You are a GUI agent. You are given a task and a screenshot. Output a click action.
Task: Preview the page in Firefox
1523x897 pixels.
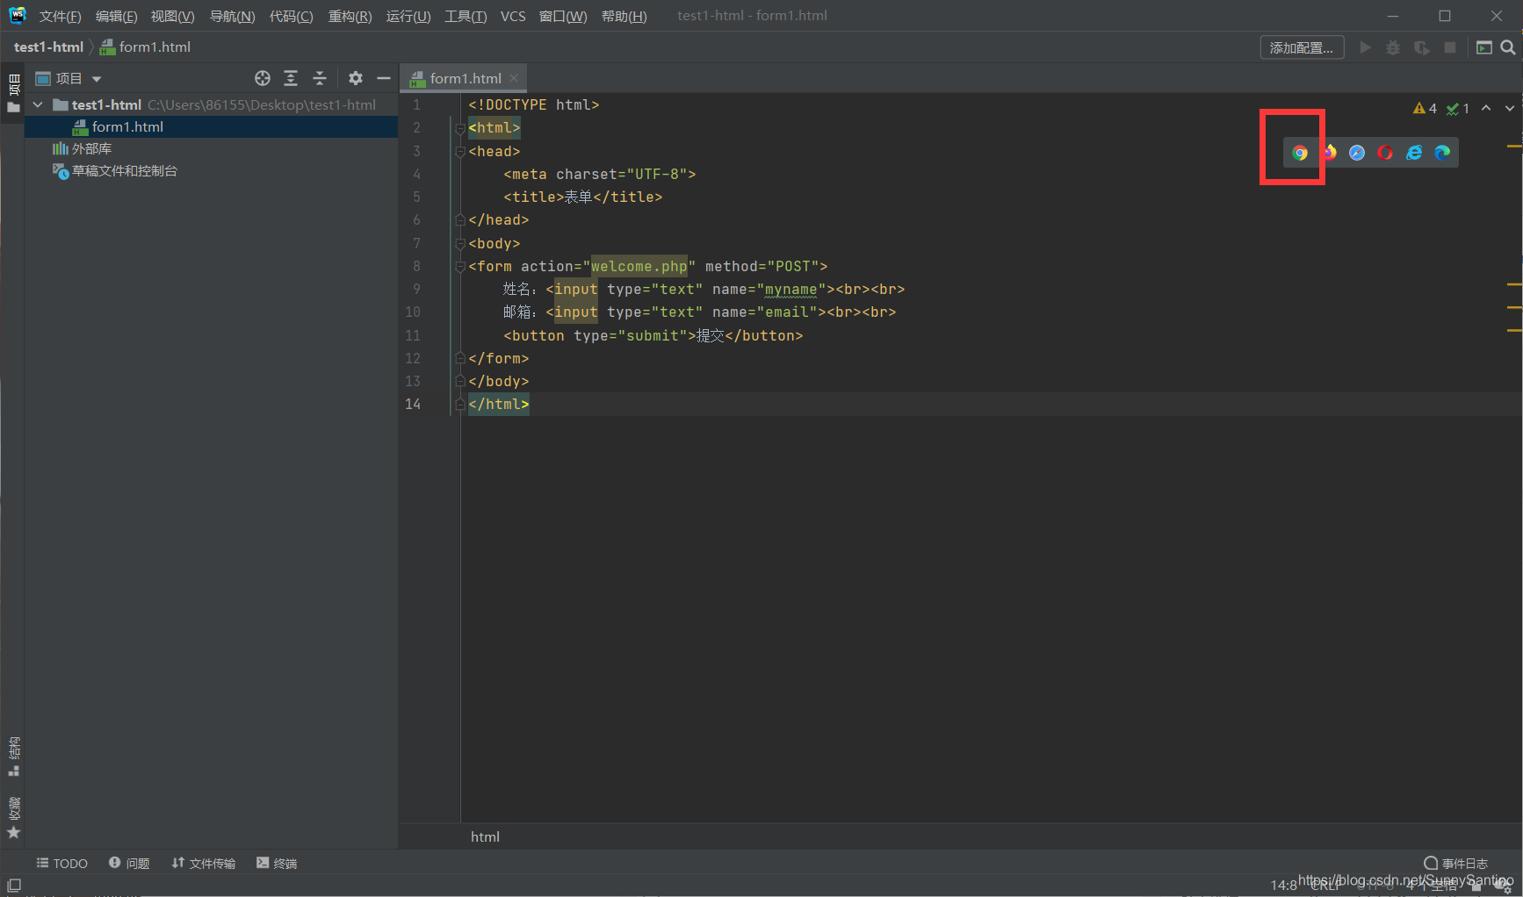pos(1329,152)
